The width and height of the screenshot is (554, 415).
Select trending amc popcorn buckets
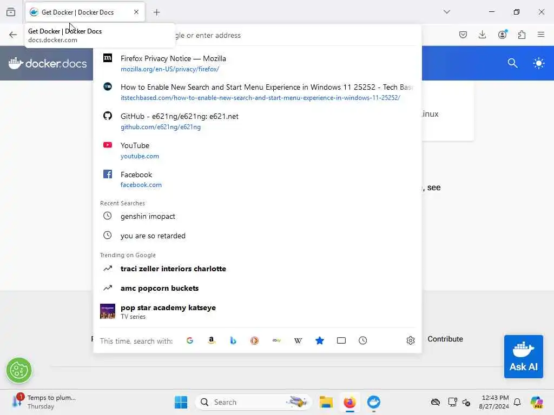[257, 288]
